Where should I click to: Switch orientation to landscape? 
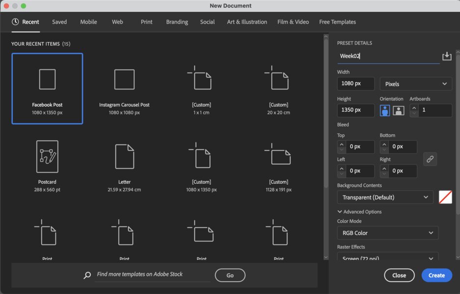(x=398, y=110)
